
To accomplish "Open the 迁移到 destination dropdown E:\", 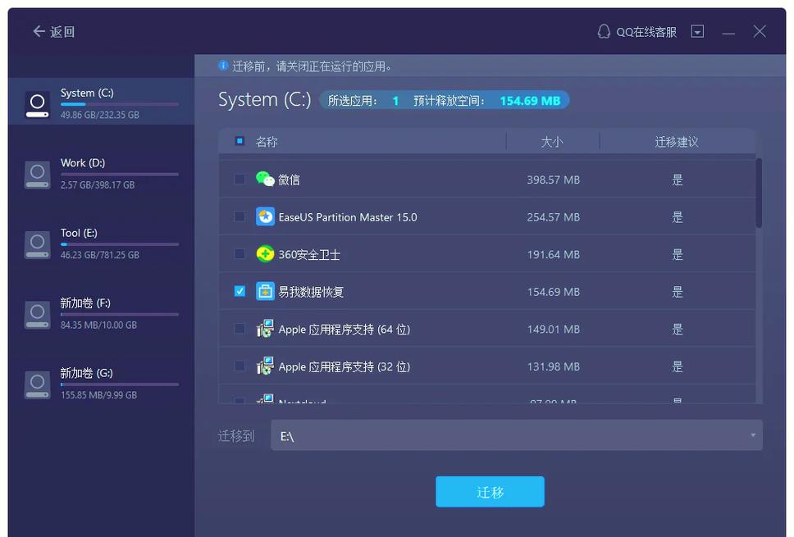I will coord(517,435).
